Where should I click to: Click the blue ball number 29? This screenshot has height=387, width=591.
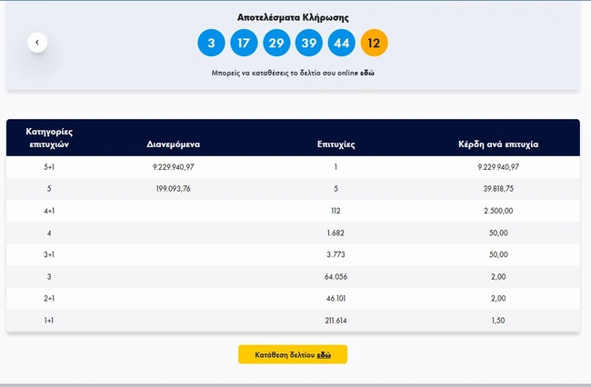click(x=276, y=43)
